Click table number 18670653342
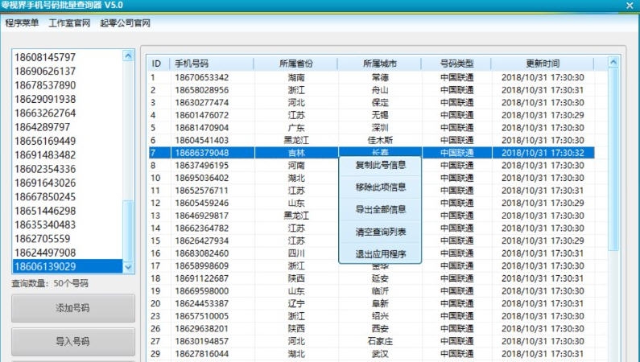 coord(201,77)
